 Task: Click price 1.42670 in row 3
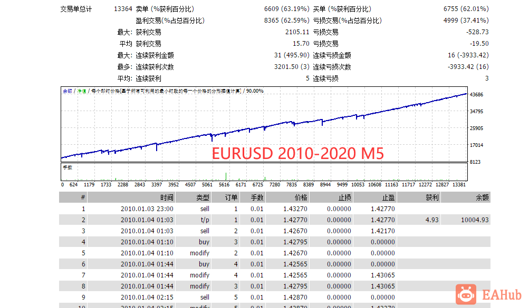(295, 231)
